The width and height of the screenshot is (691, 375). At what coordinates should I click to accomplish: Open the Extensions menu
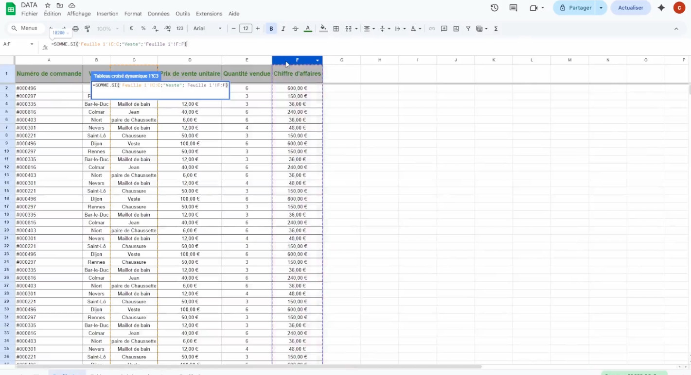coord(209,14)
